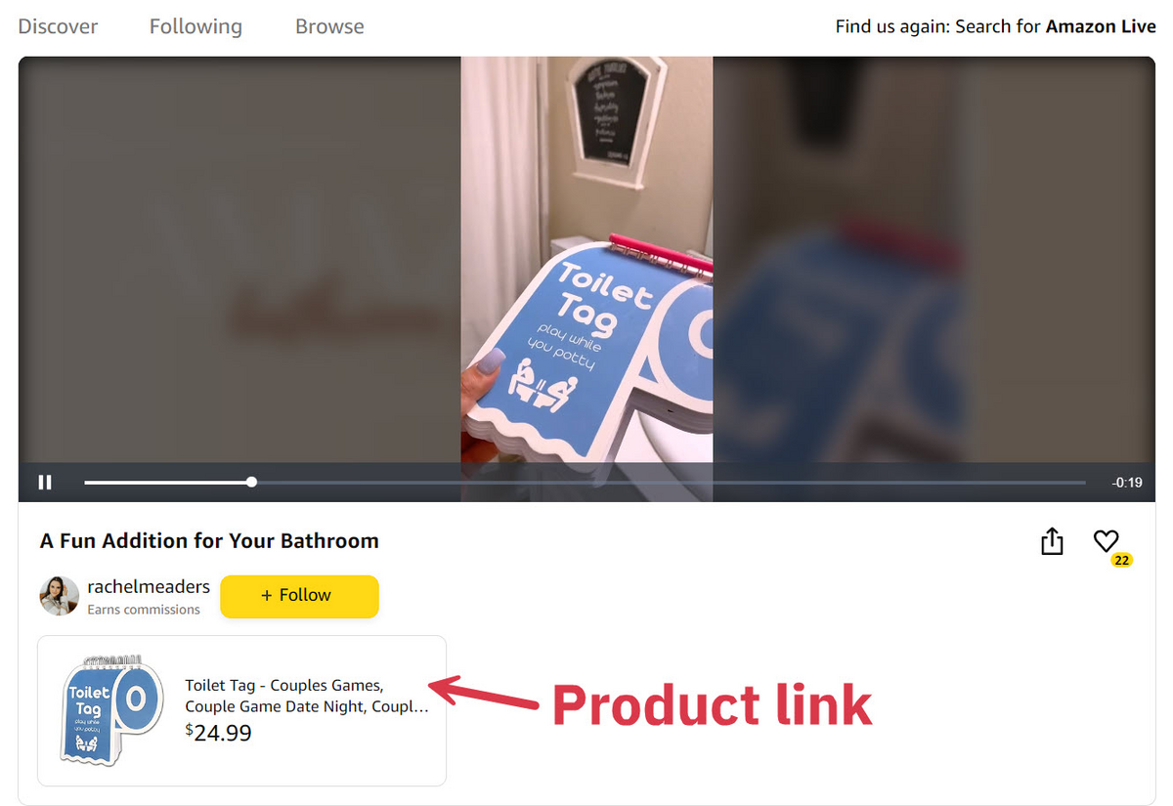Click the video title A Fun Addition
Screen dimensions: 1173x806
click(209, 541)
